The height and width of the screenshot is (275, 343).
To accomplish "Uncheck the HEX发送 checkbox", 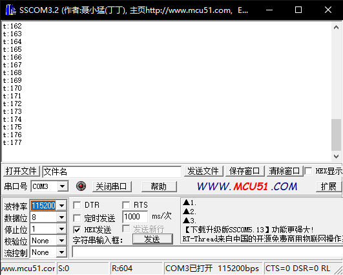I will (77, 230).
